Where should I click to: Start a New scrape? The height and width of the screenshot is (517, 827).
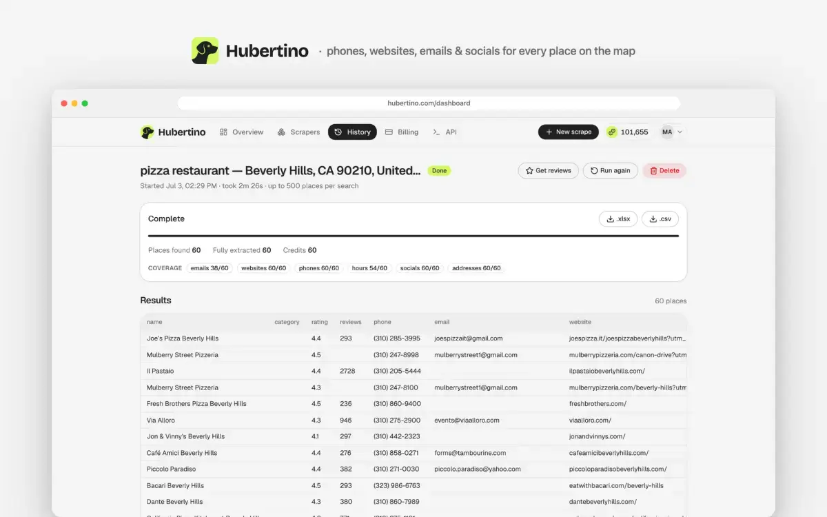pos(569,132)
